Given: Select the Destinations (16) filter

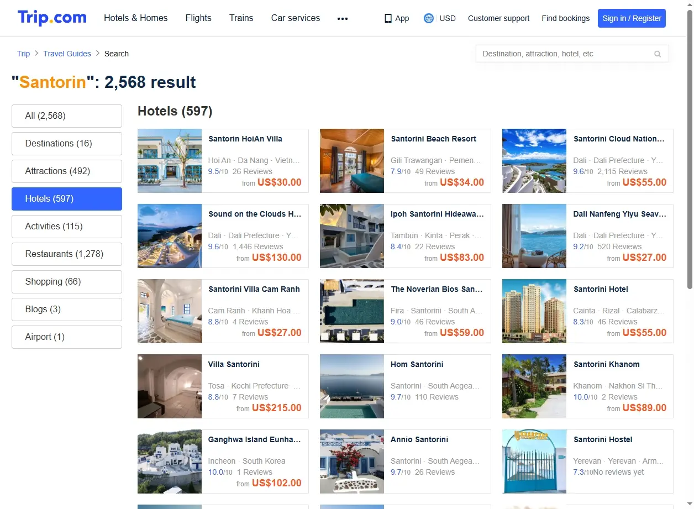Looking at the screenshot, I should coord(67,144).
